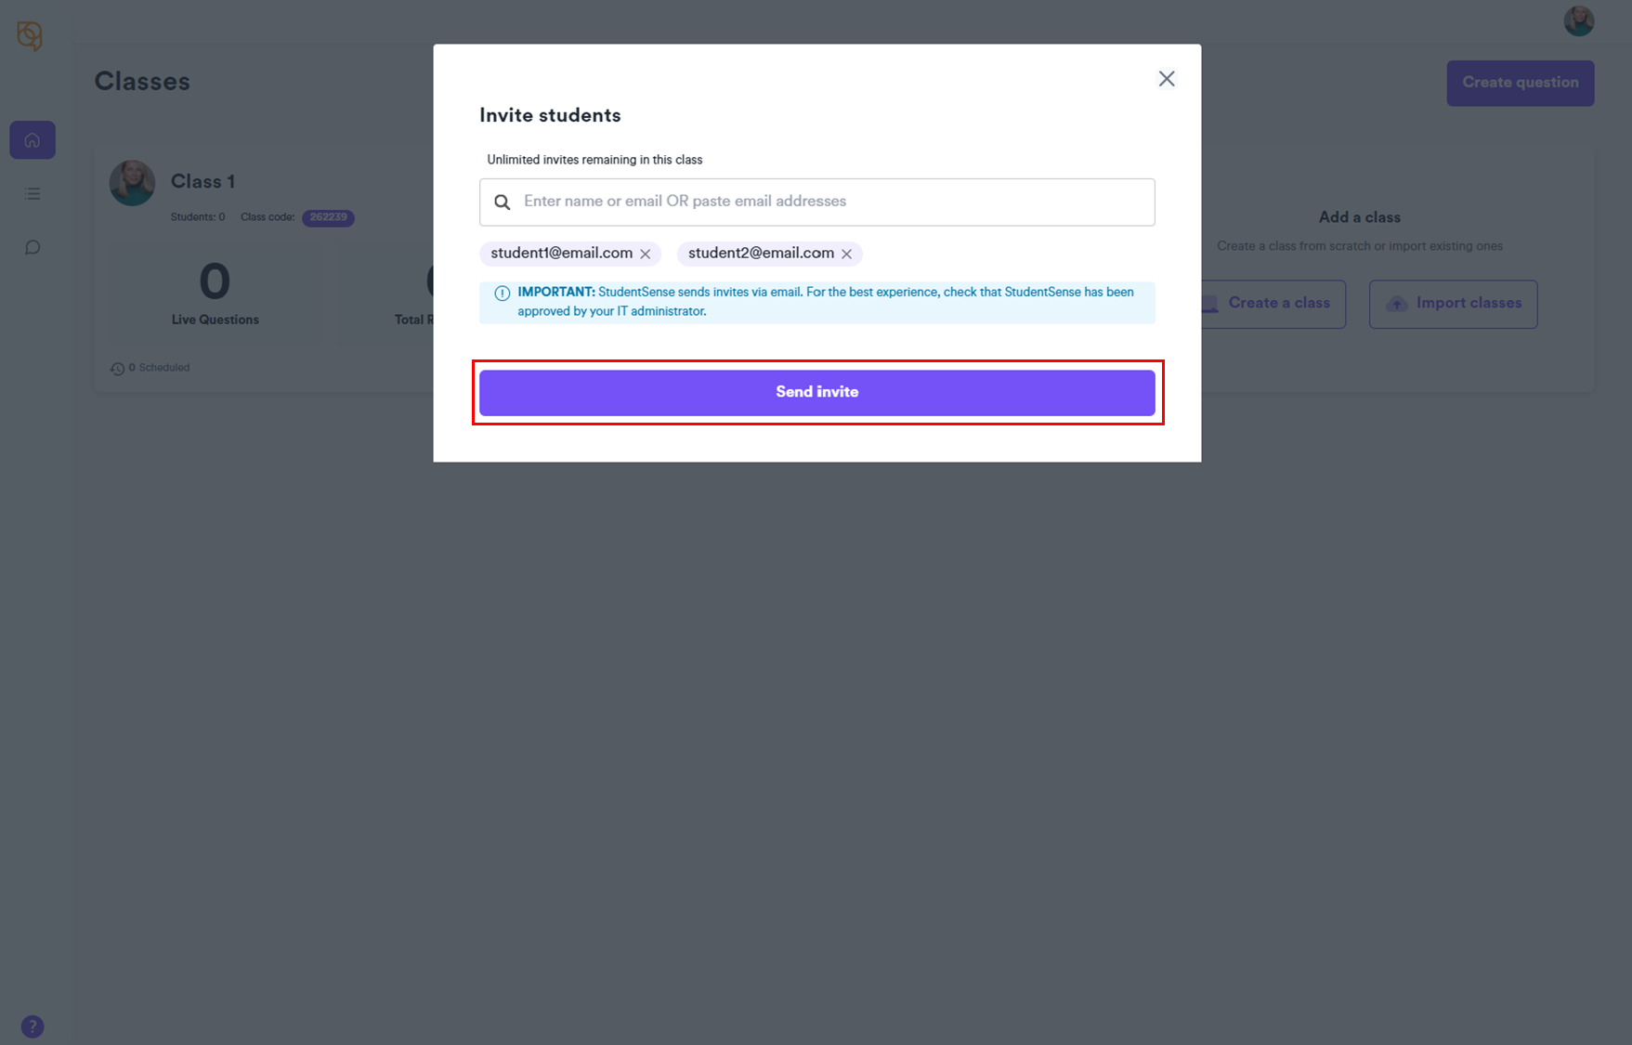
Task: Focus the name or email input field
Action: pyautogui.click(x=831, y=202)
